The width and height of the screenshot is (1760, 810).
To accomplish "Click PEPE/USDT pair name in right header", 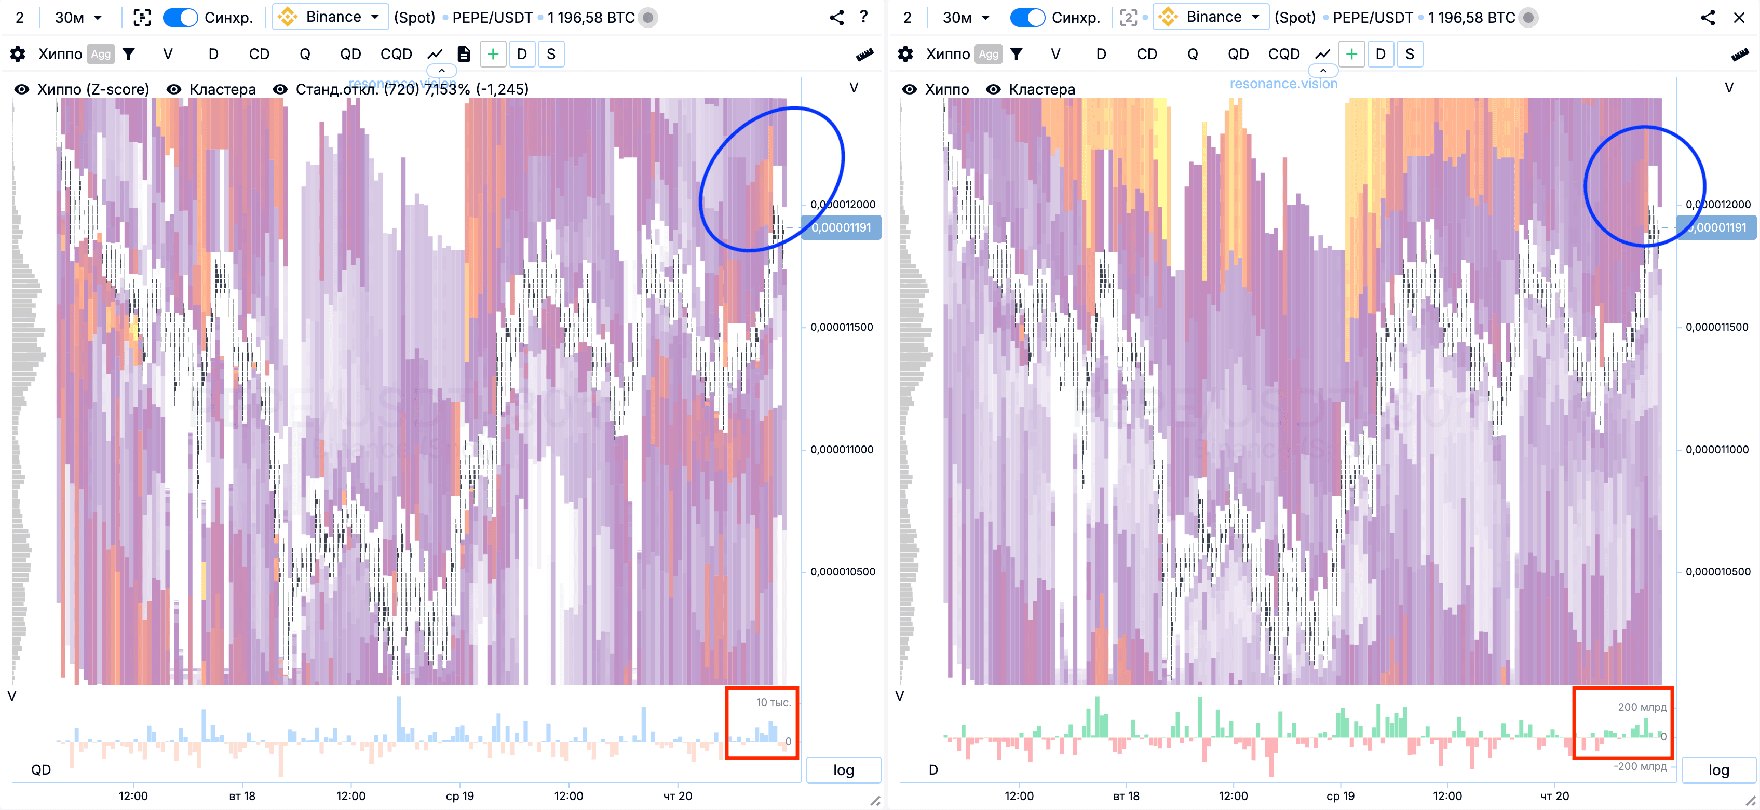I will click(x=1373, y=17).
